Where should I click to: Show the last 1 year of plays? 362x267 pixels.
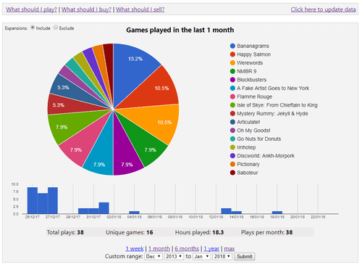point(211,249)
